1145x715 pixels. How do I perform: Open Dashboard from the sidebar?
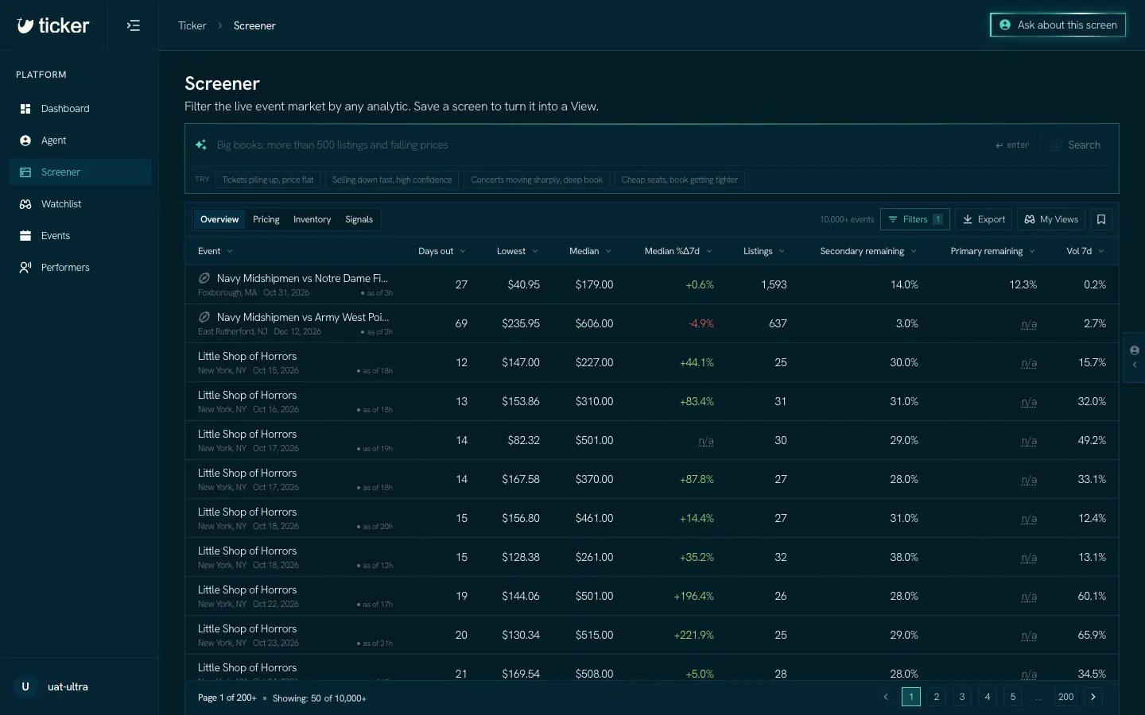(x=80, y=109)
